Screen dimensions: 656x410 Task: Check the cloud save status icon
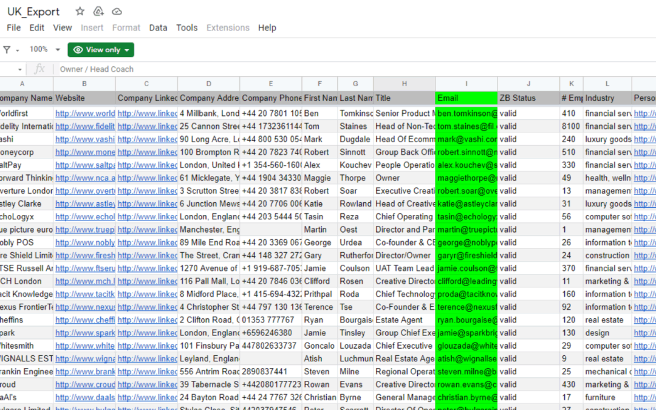tap(117, 12)
